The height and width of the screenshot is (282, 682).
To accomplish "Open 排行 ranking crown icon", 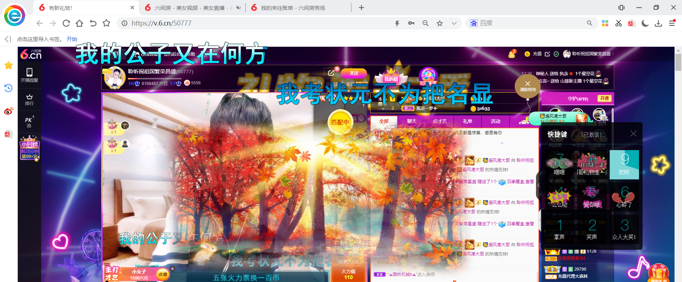I will (x=29, y=100).
